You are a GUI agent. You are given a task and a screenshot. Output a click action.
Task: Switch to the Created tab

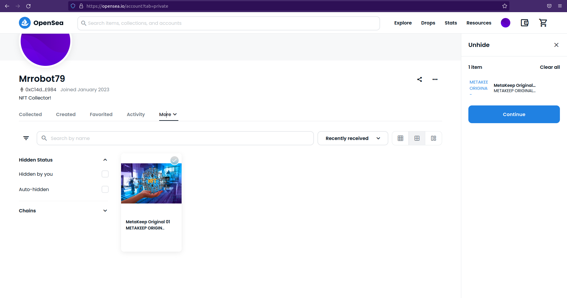tap(66, 114)
